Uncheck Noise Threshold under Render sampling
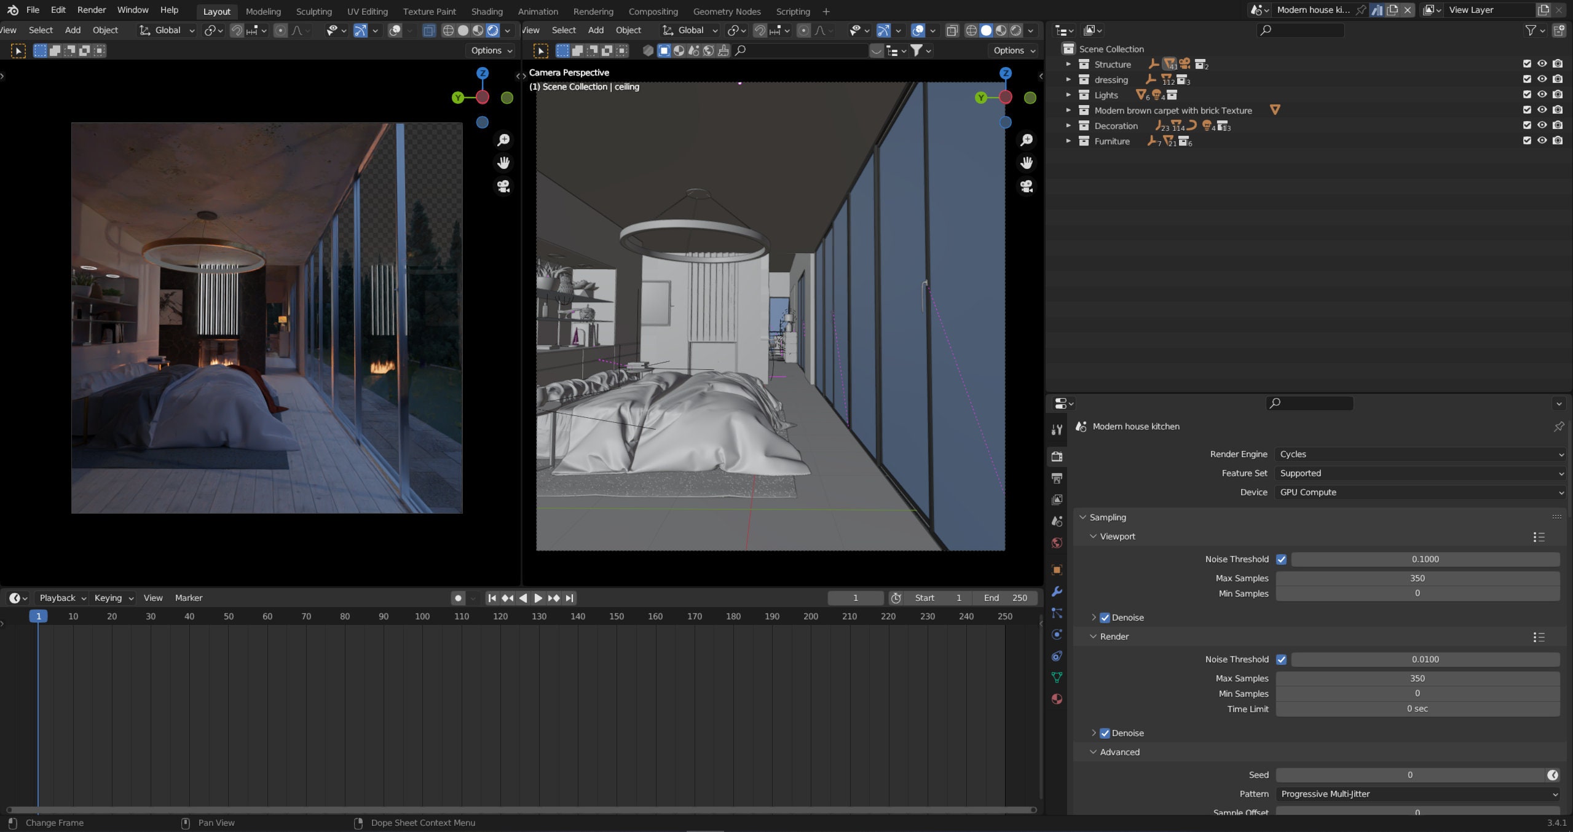This screenshot has width=1573, height=832. (1282, 659)
